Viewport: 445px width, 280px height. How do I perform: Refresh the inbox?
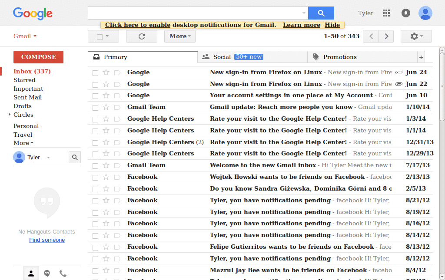click(142, 36)
